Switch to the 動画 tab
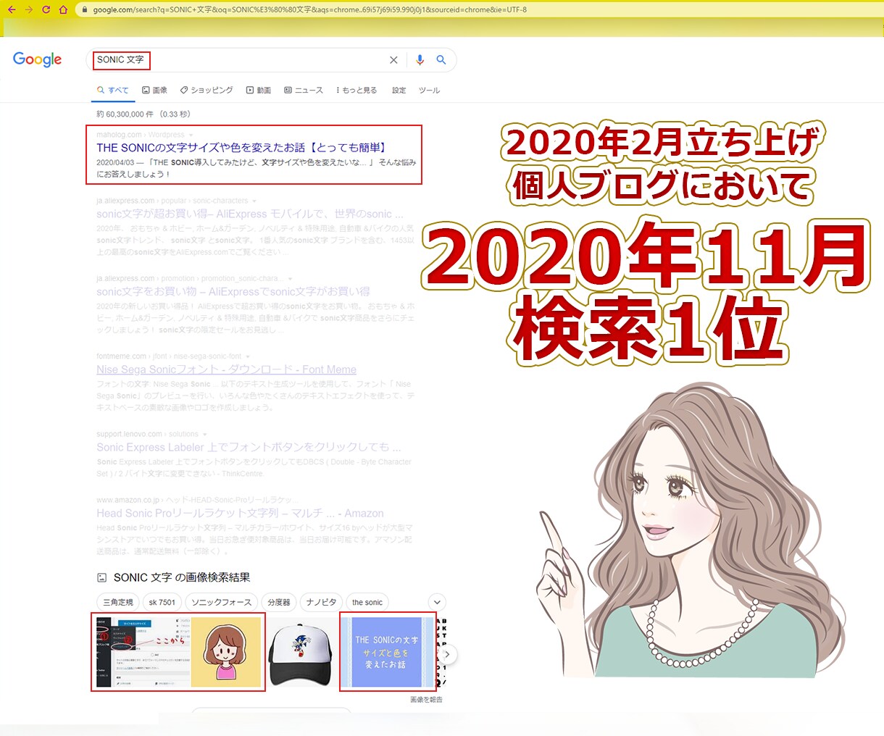Image resolution: width=884 pixels, height=736 pixels. (x=259, y=91)
